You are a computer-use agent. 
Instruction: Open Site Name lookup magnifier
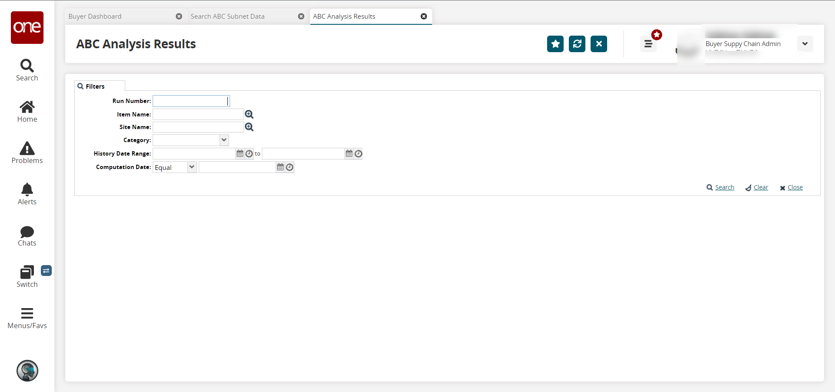(x=249, y=127)
